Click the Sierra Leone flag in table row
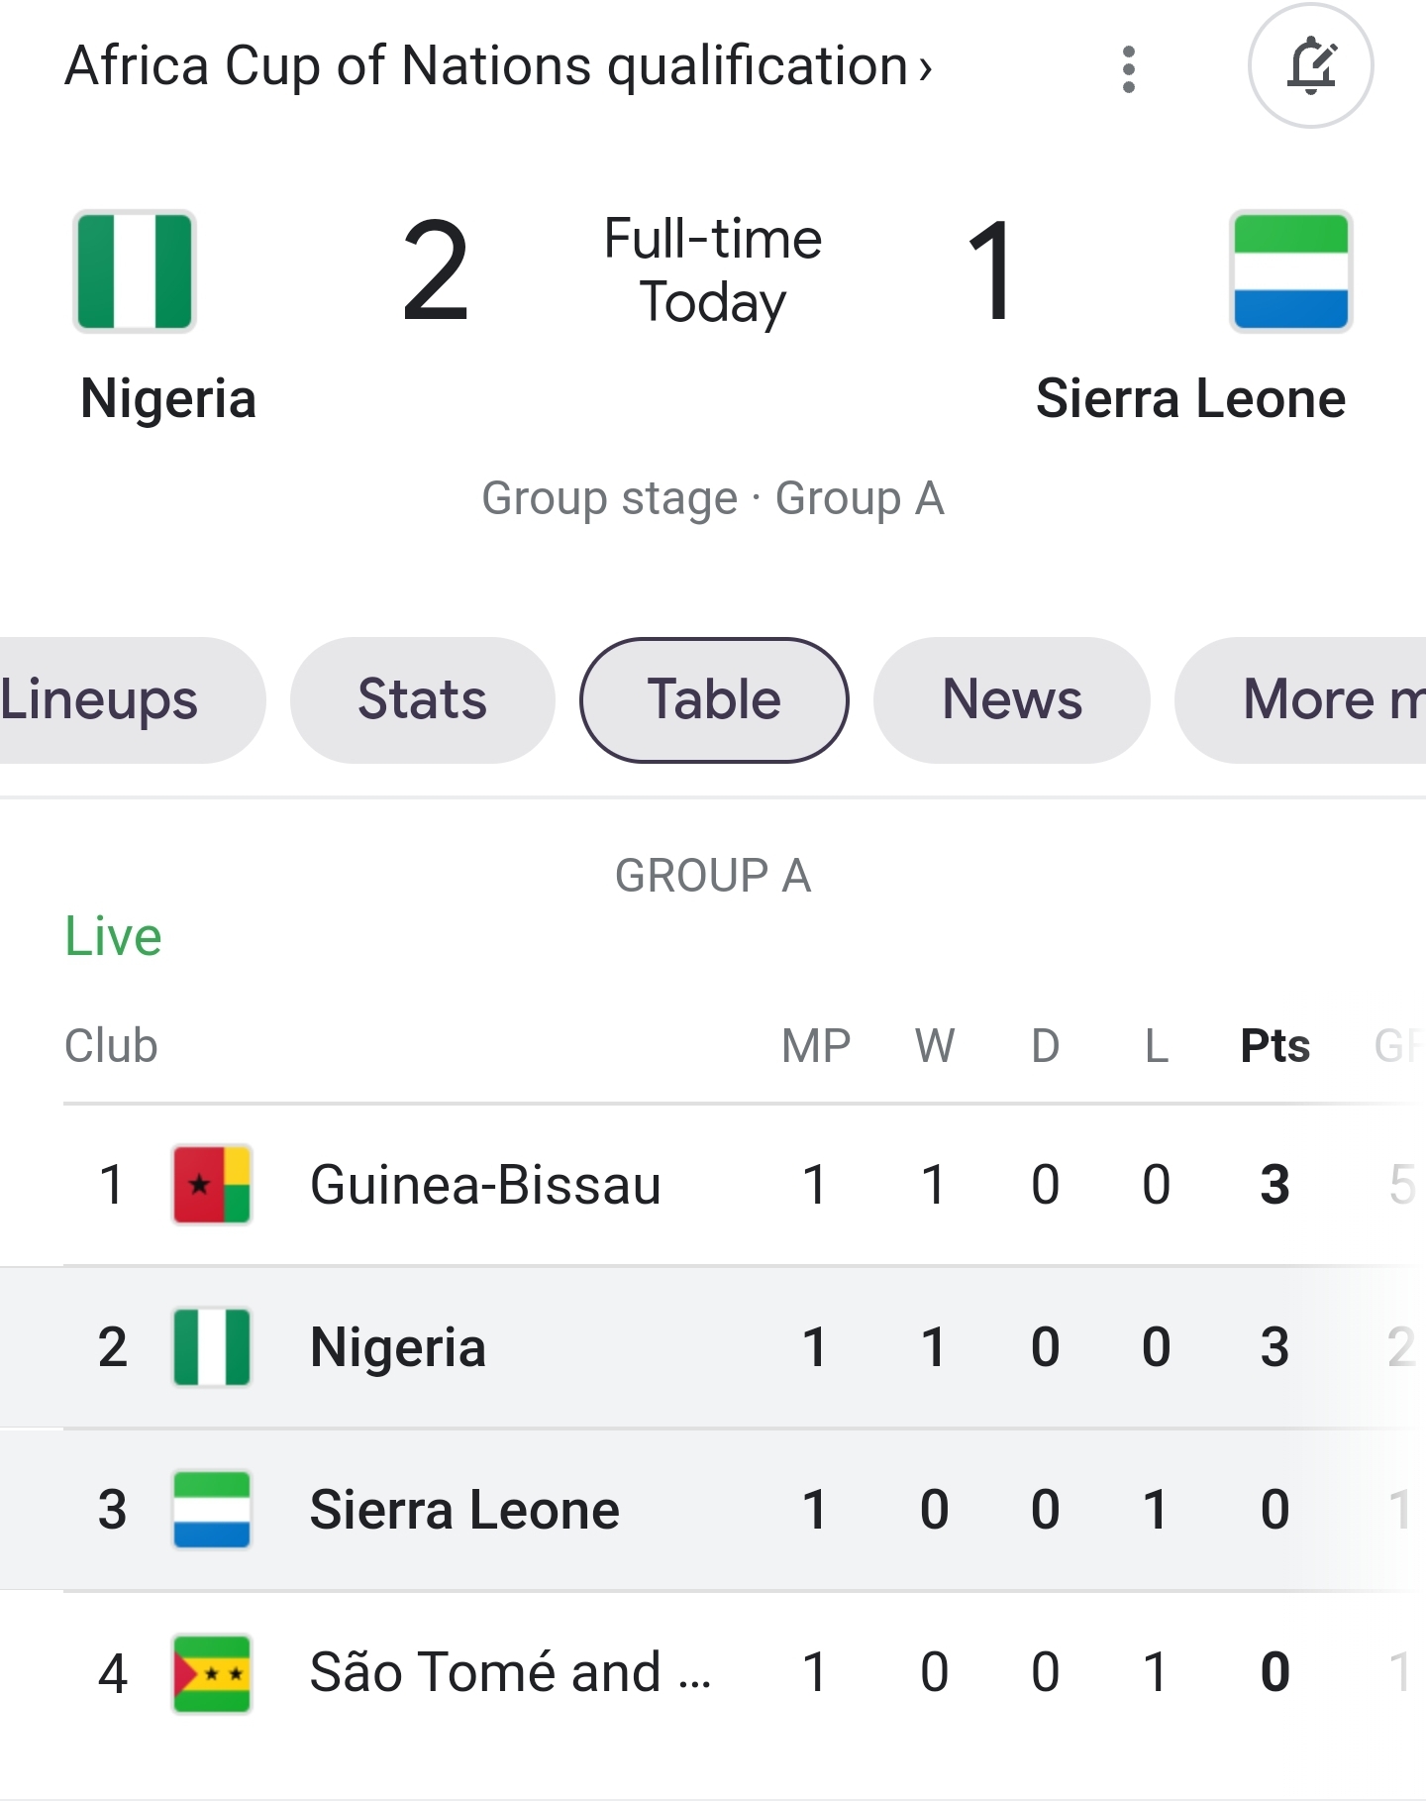 212,1510
